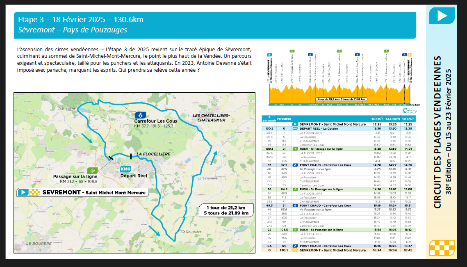
Task: Click the vertical '38e Edition' date text
Action: 448,132
